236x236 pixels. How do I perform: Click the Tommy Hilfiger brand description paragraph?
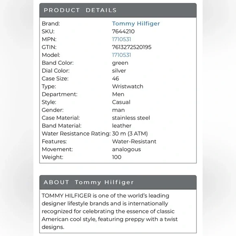[109, 211]
